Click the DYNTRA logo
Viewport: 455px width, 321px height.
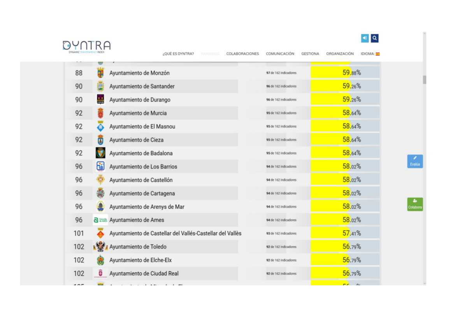86,47
